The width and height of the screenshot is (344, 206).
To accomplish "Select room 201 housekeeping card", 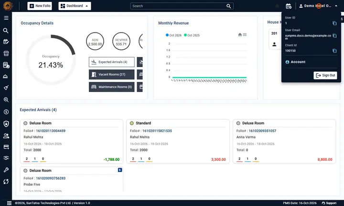I will click(x=275, y=39).
